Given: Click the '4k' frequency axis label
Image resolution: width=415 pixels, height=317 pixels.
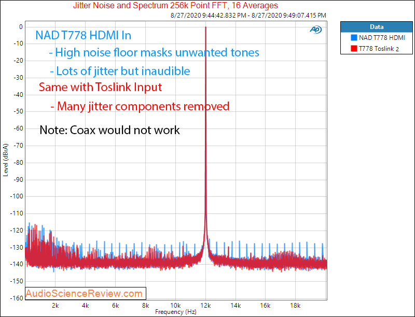Looking at the screenshot, I should click(85, 306).
